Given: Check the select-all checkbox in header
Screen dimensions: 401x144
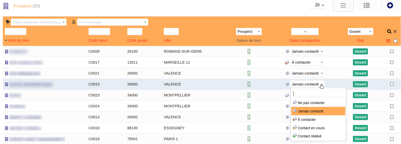Looking at the screenshot, I should 395,41.
